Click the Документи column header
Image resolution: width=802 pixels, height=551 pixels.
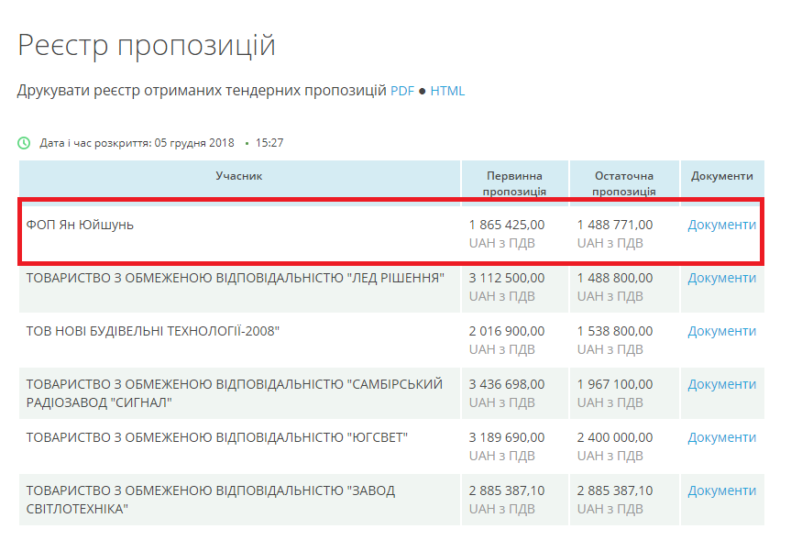(721, 176)
